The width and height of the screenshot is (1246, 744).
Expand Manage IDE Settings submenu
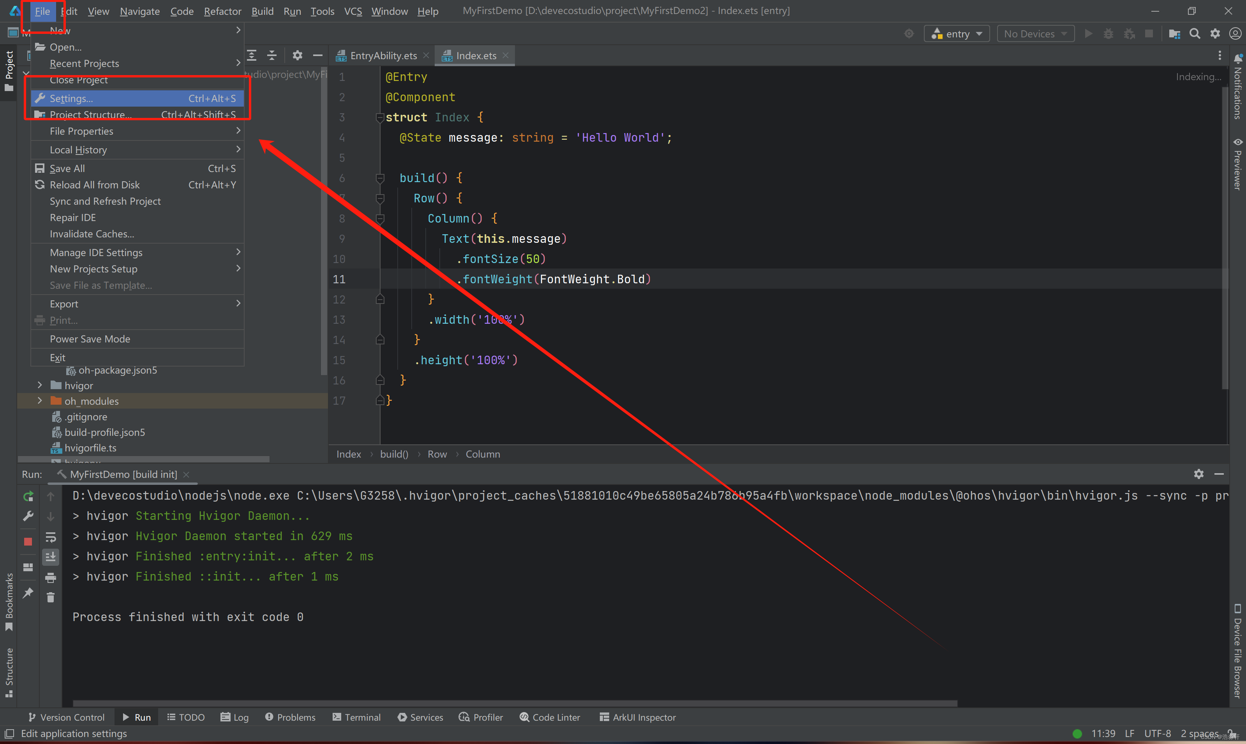click(x=238, y=252)
